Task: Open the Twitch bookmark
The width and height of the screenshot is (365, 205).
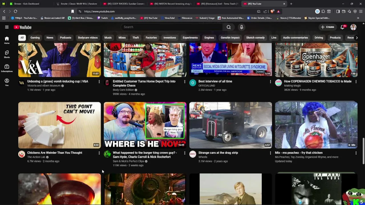Action: [x=103, y=18]
